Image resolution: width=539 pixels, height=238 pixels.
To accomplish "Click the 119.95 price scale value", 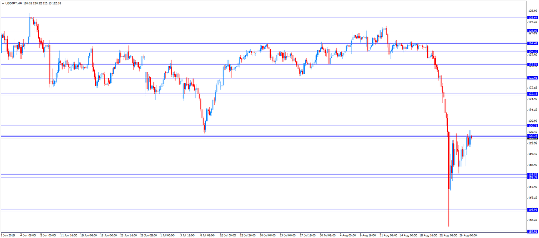I will (533, 142).
